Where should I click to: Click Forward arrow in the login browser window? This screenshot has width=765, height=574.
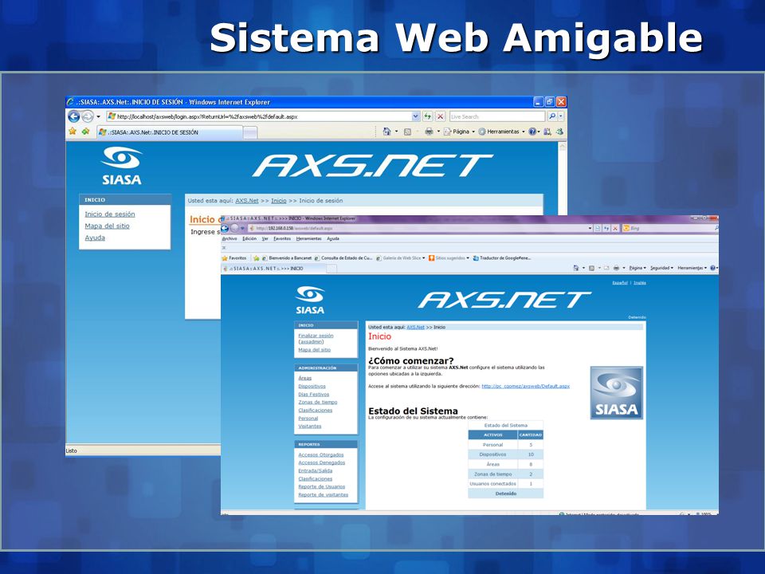88,116
